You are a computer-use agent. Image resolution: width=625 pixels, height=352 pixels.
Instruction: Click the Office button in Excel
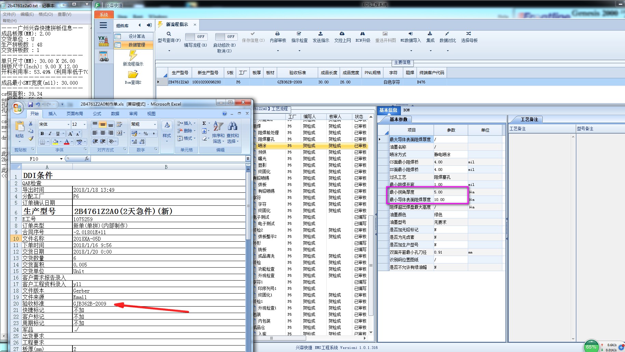(x=18, y=108)
